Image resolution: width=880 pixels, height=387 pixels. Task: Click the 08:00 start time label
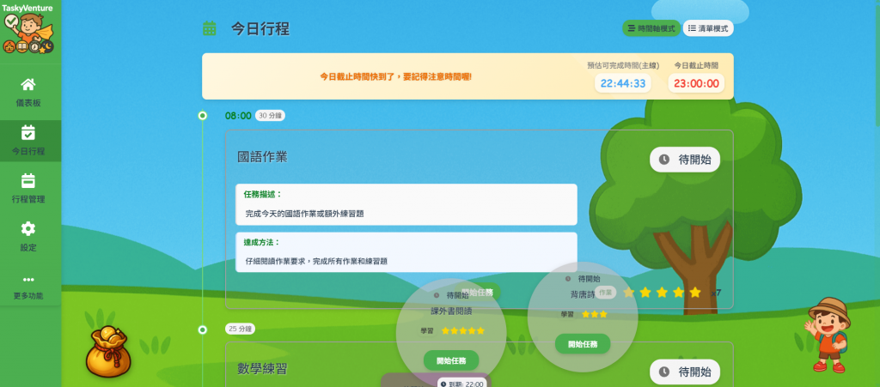click(x=238, y=116)
